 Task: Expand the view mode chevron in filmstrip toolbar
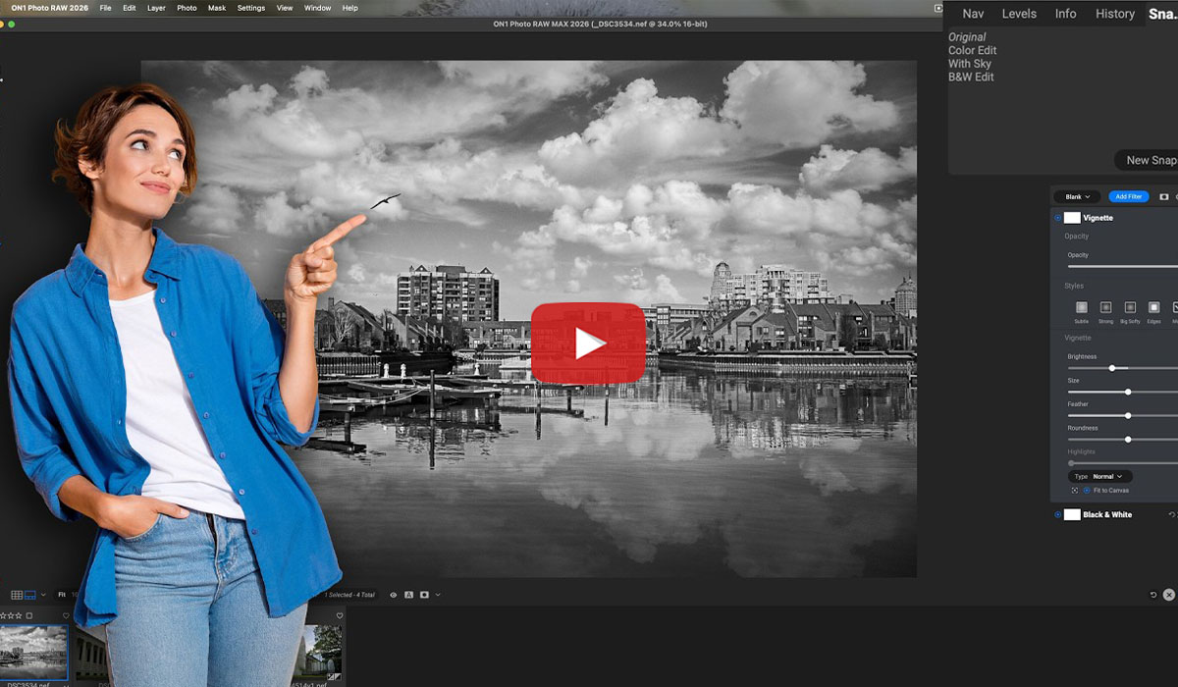(43, 595)
